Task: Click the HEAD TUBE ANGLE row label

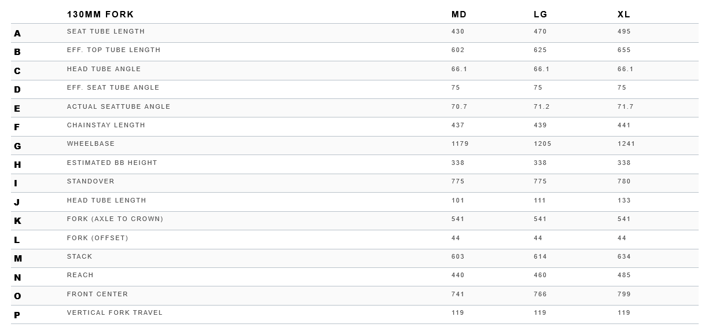Action: click(x=104, y=69)
